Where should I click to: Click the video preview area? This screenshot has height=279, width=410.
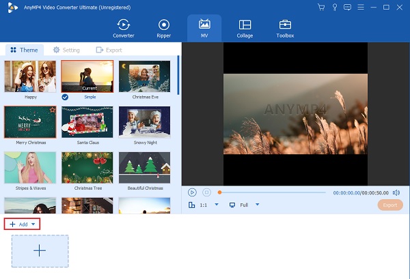295,114
